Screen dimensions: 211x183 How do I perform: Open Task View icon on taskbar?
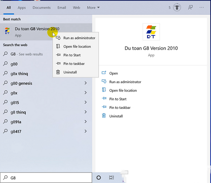click(x=111, y=178)
